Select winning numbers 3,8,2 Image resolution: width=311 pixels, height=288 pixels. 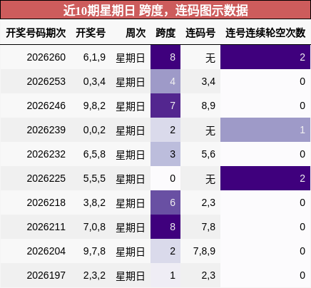coord(94,202)
